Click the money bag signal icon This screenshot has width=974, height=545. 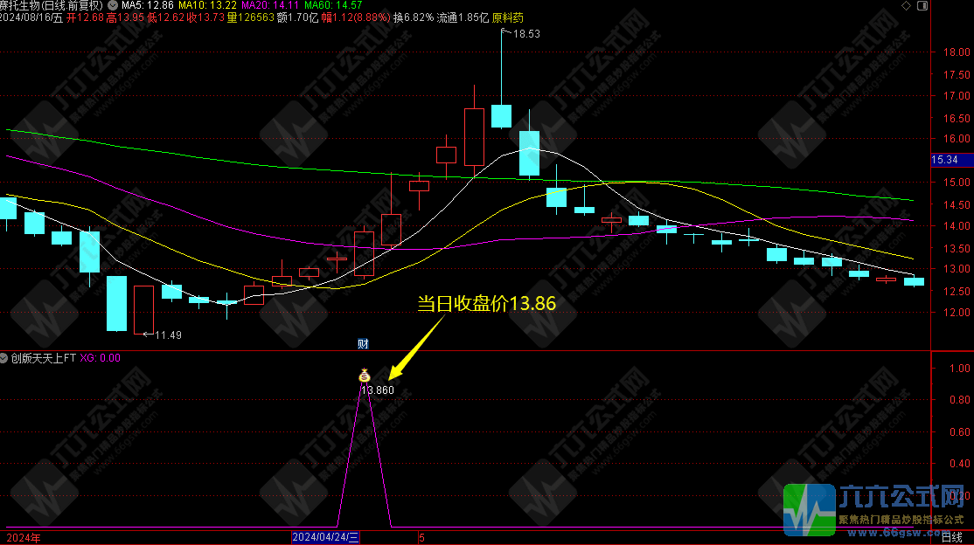[x=365, y=376]
